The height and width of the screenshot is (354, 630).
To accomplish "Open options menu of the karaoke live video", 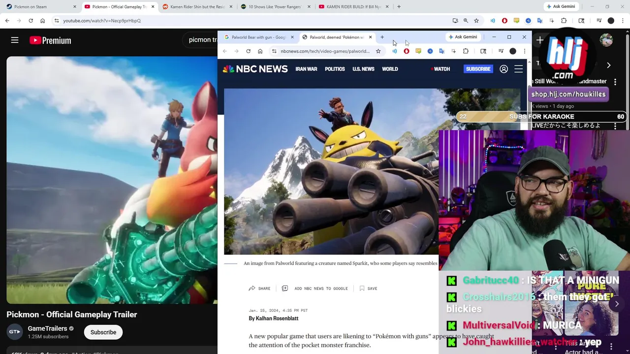I will (615, 126).
